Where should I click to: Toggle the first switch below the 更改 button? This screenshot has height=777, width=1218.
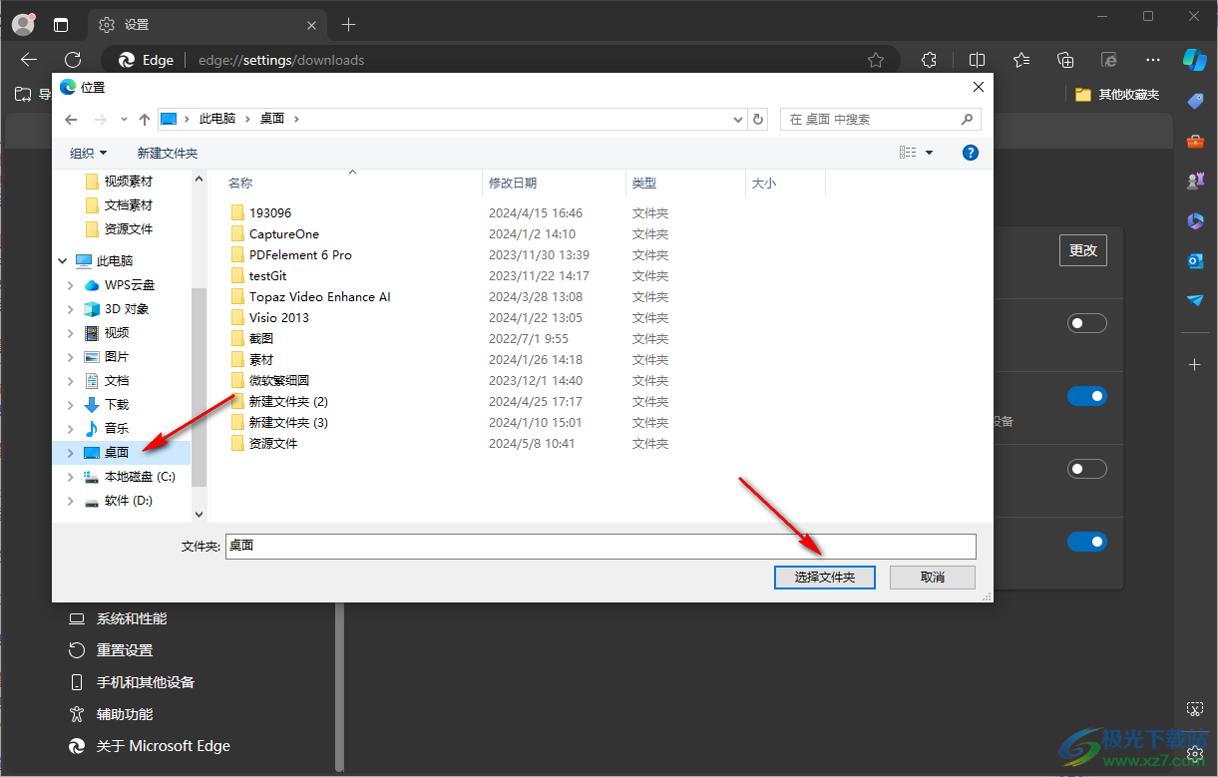click(x=1087, y=323)
